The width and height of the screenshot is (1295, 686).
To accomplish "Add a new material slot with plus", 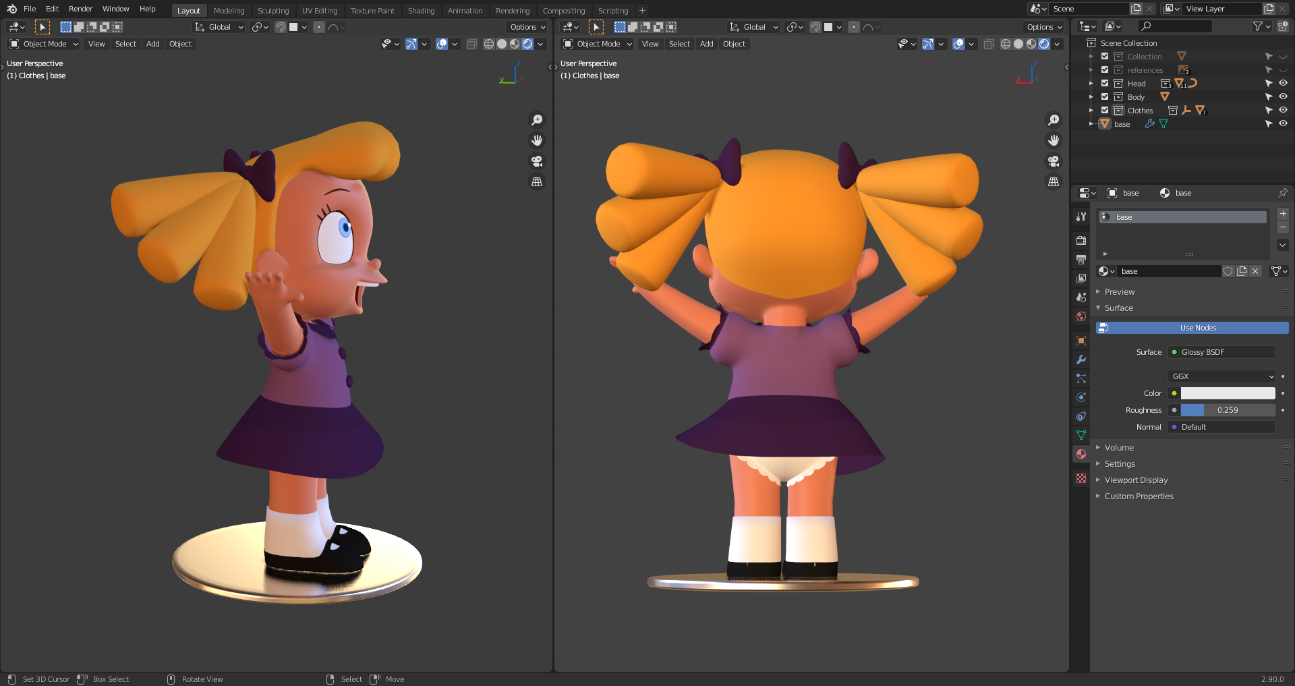I will click(x=1283, y=214).
